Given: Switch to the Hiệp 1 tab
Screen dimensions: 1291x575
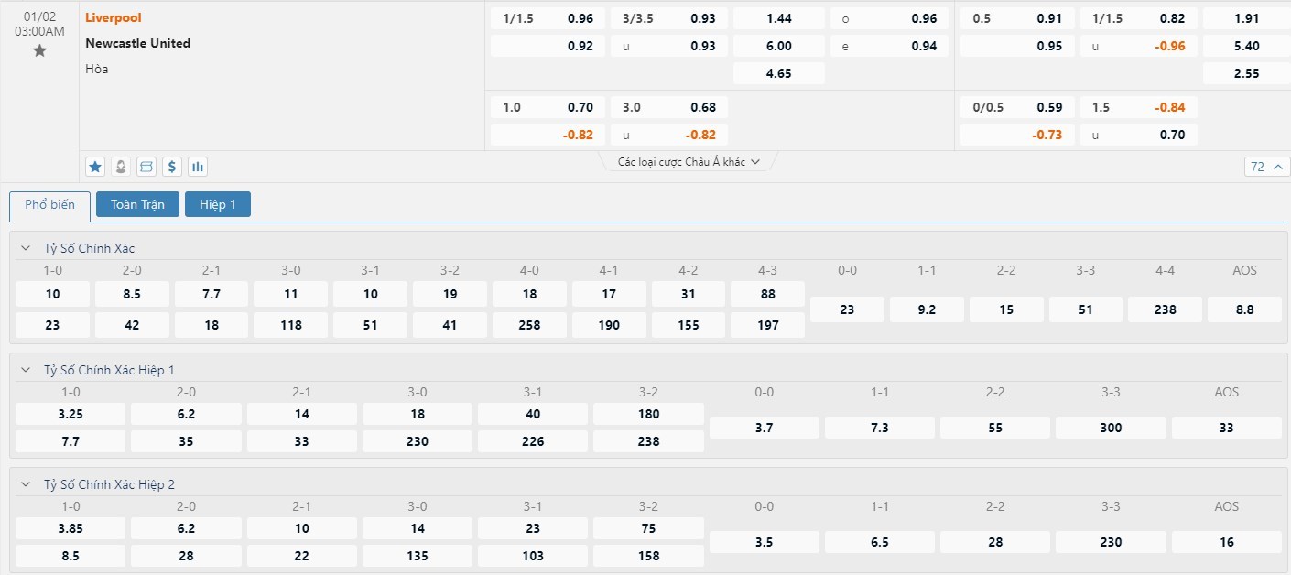Looking at the screenshot, I should [x=218, y=205].
